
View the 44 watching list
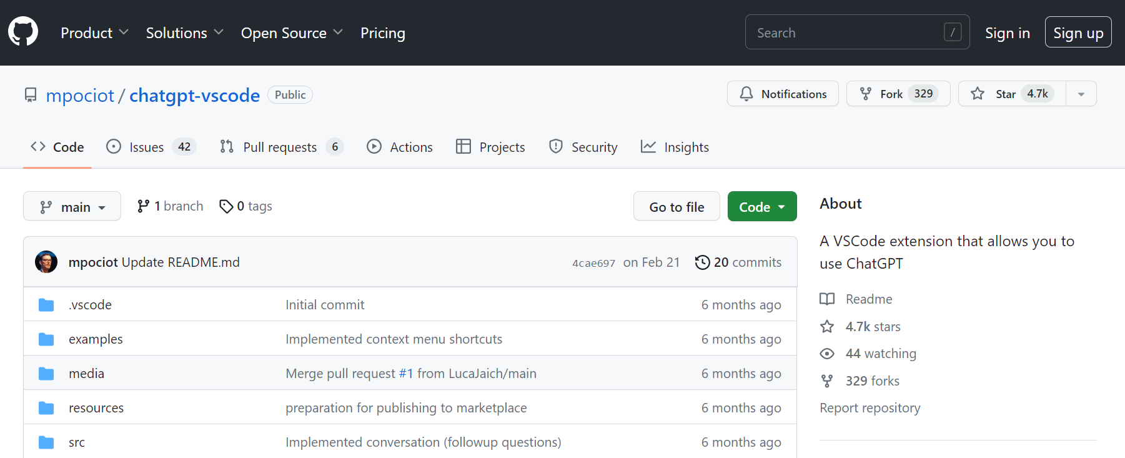881,354
